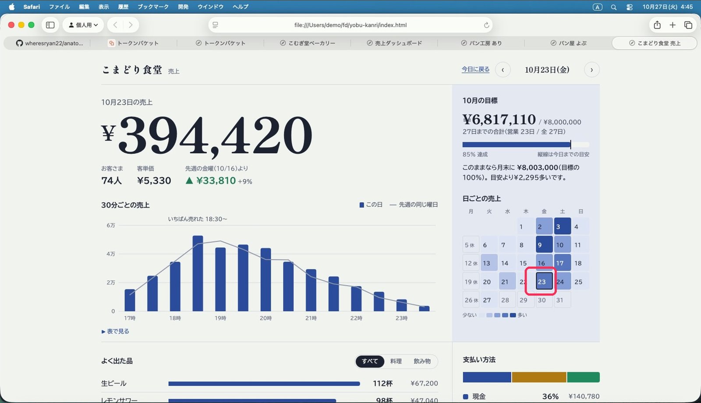Switch to こむぎ堂ベーカリー tab
This screenshot has width=701, height=403.
308,43
